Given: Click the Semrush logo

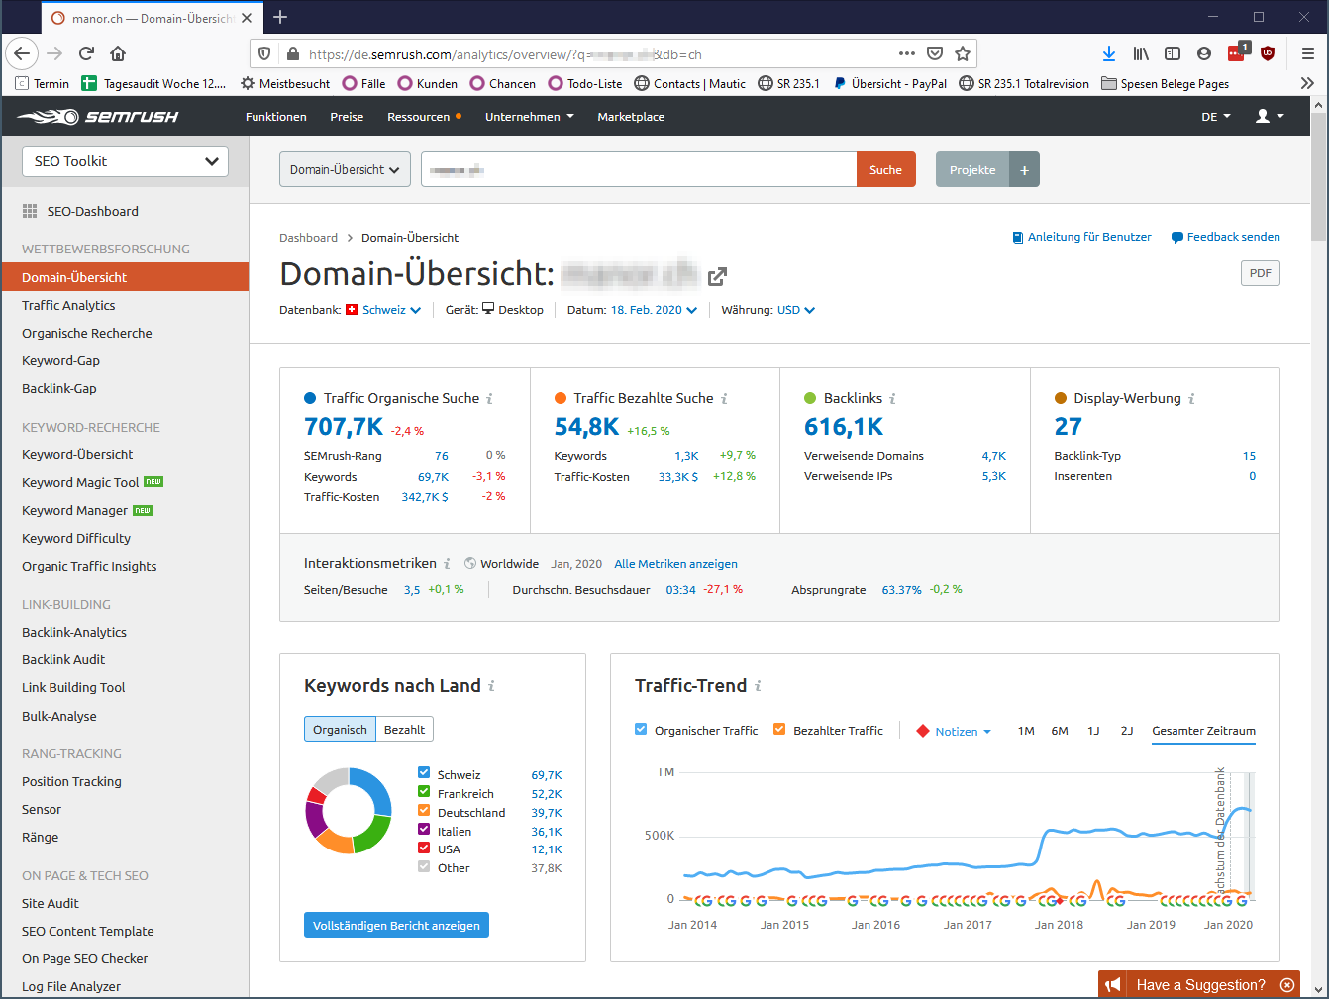Looking at the screenshot, I should pyautogui.click(x=98, y=117).
